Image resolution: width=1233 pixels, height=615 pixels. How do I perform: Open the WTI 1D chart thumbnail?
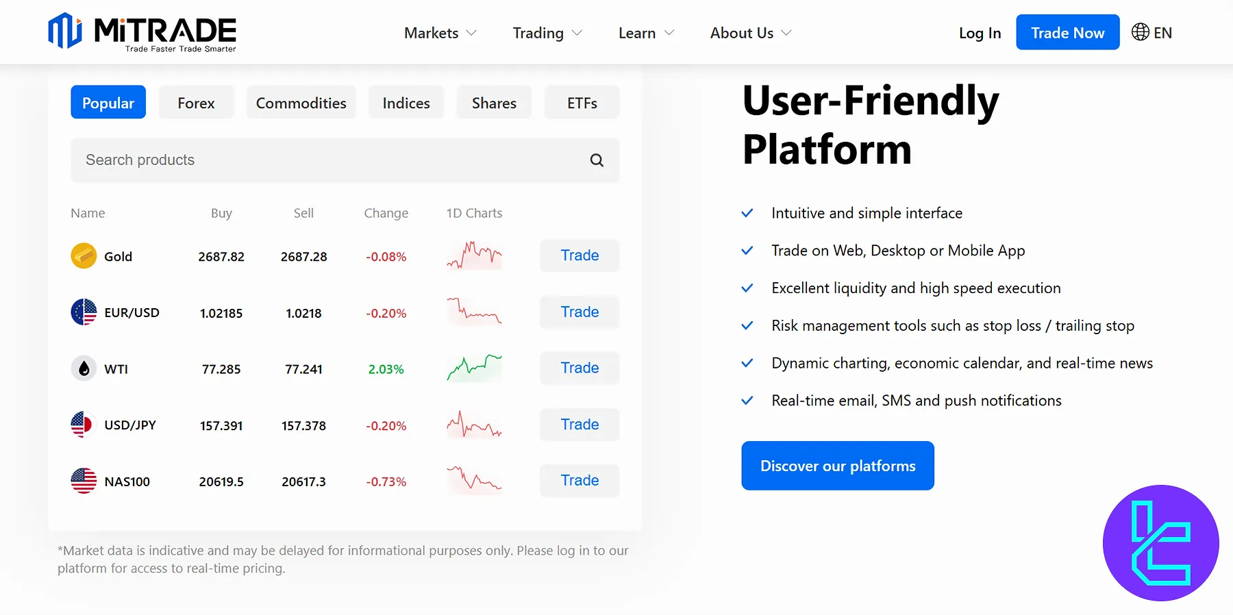tap(474, 368)
